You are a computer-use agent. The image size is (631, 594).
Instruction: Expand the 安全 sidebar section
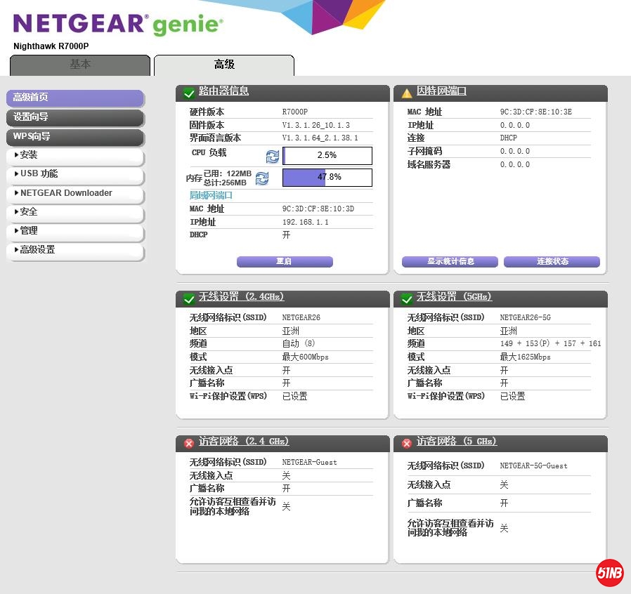[74, 212]
